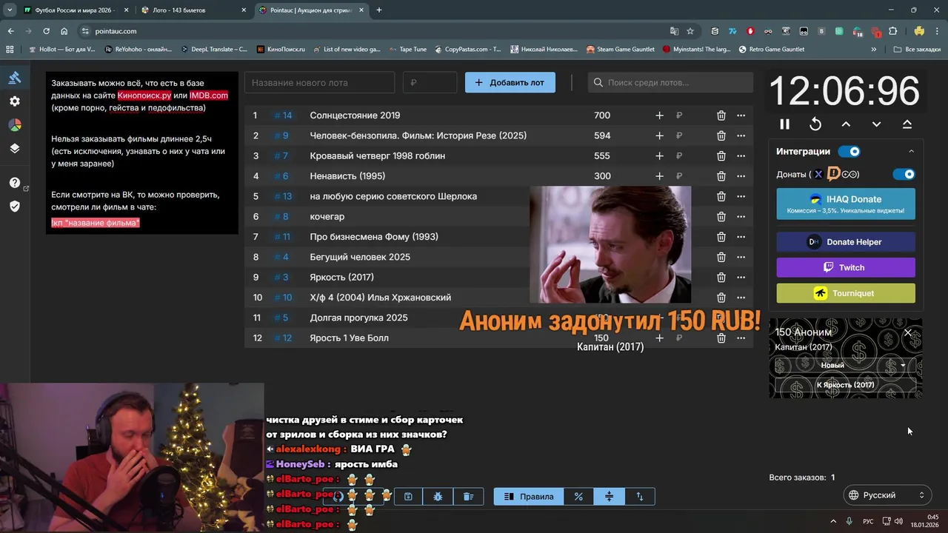Delete Кровавый четверг 1998 гоблин lot
The height and width of the screenshot is (533, 948).
pos(721,155)
